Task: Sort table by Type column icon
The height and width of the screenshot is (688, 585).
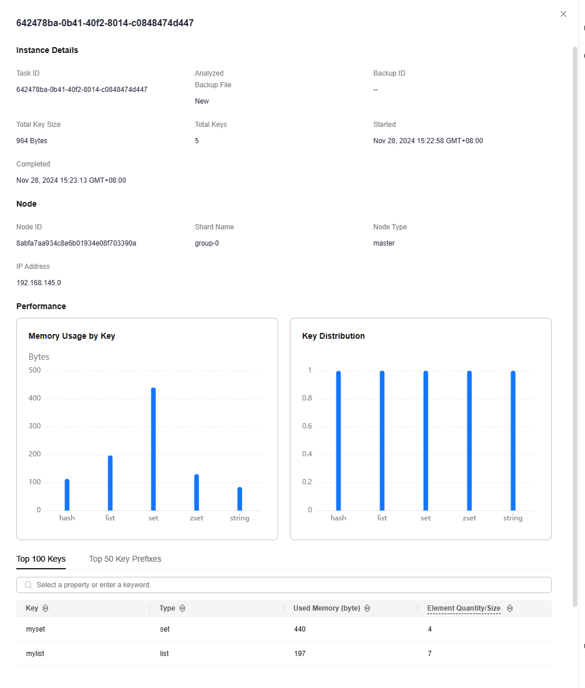Action: 183,608
